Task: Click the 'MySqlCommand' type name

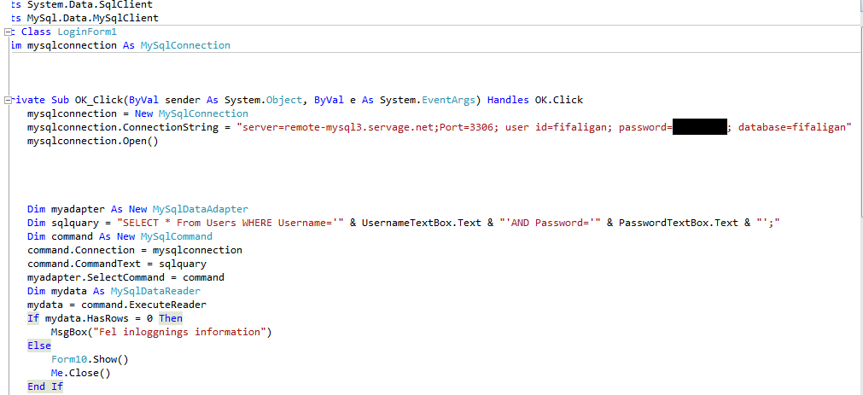Action: click(176, 236)
